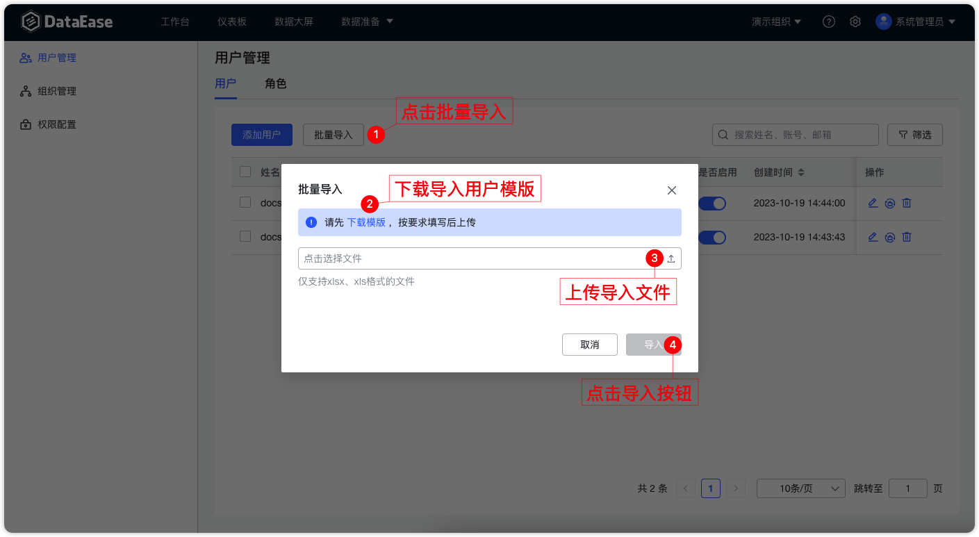Click the search magnifier icon
This screenshot has height=537, width=979.
[x=723, y=135]
